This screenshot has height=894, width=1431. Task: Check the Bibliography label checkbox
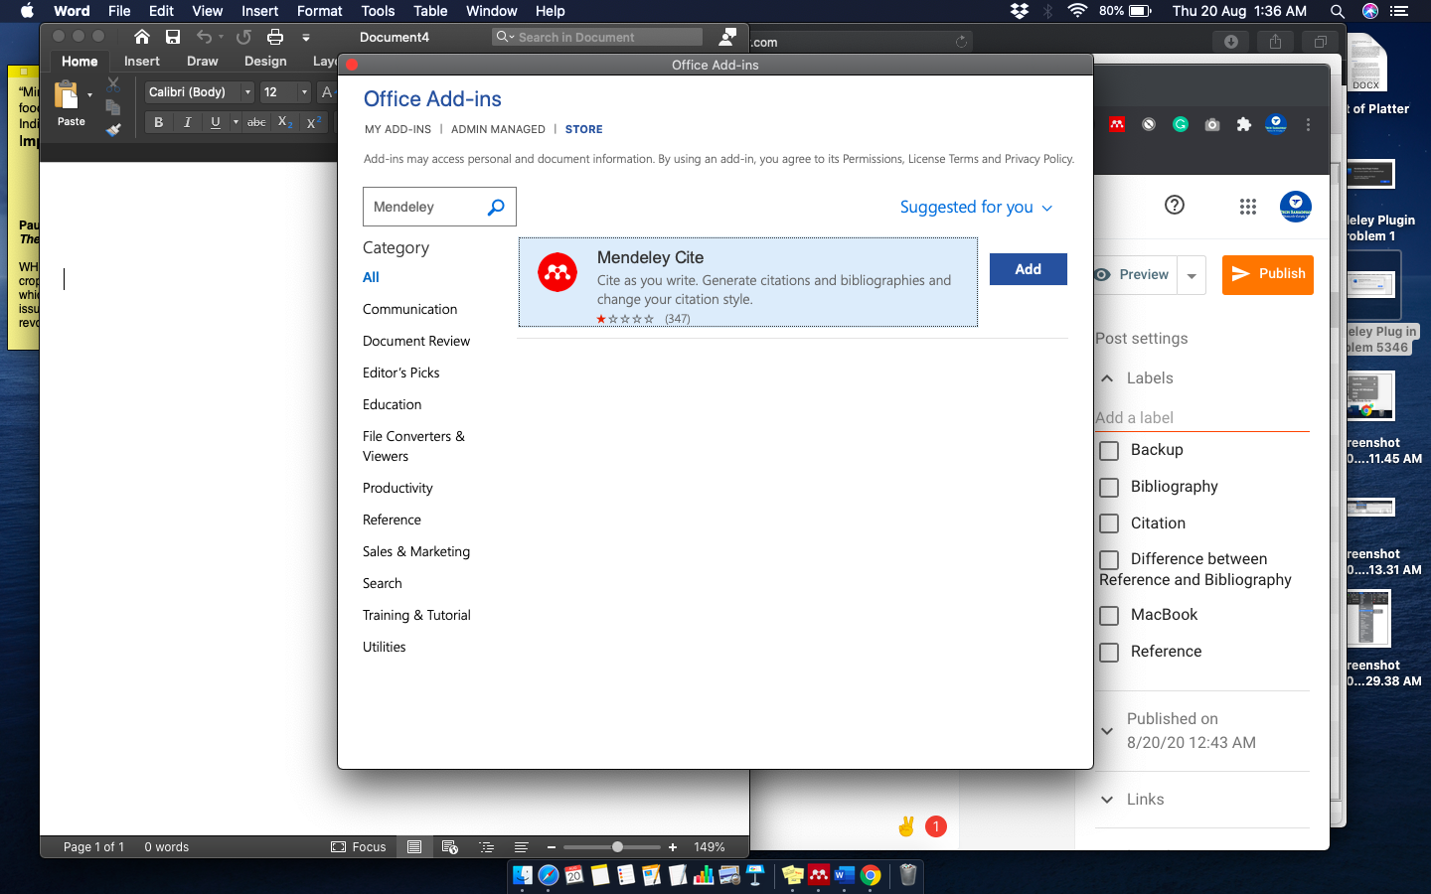tap(1109, 488)
